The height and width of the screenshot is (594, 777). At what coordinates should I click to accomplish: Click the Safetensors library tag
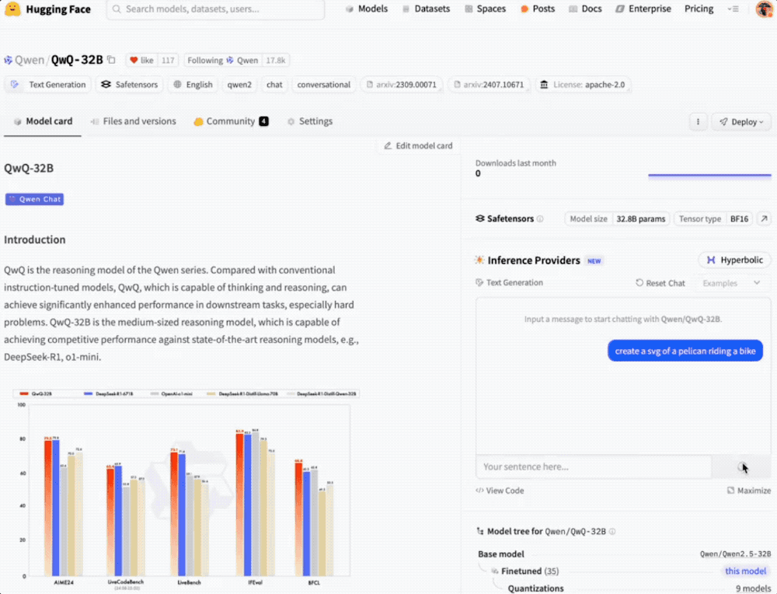tap(129, 84)
